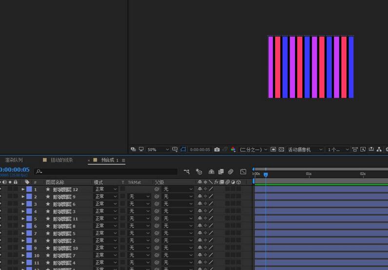
Task: Open composition mini-flowchart icon in timeline
Action: (187, 171)
